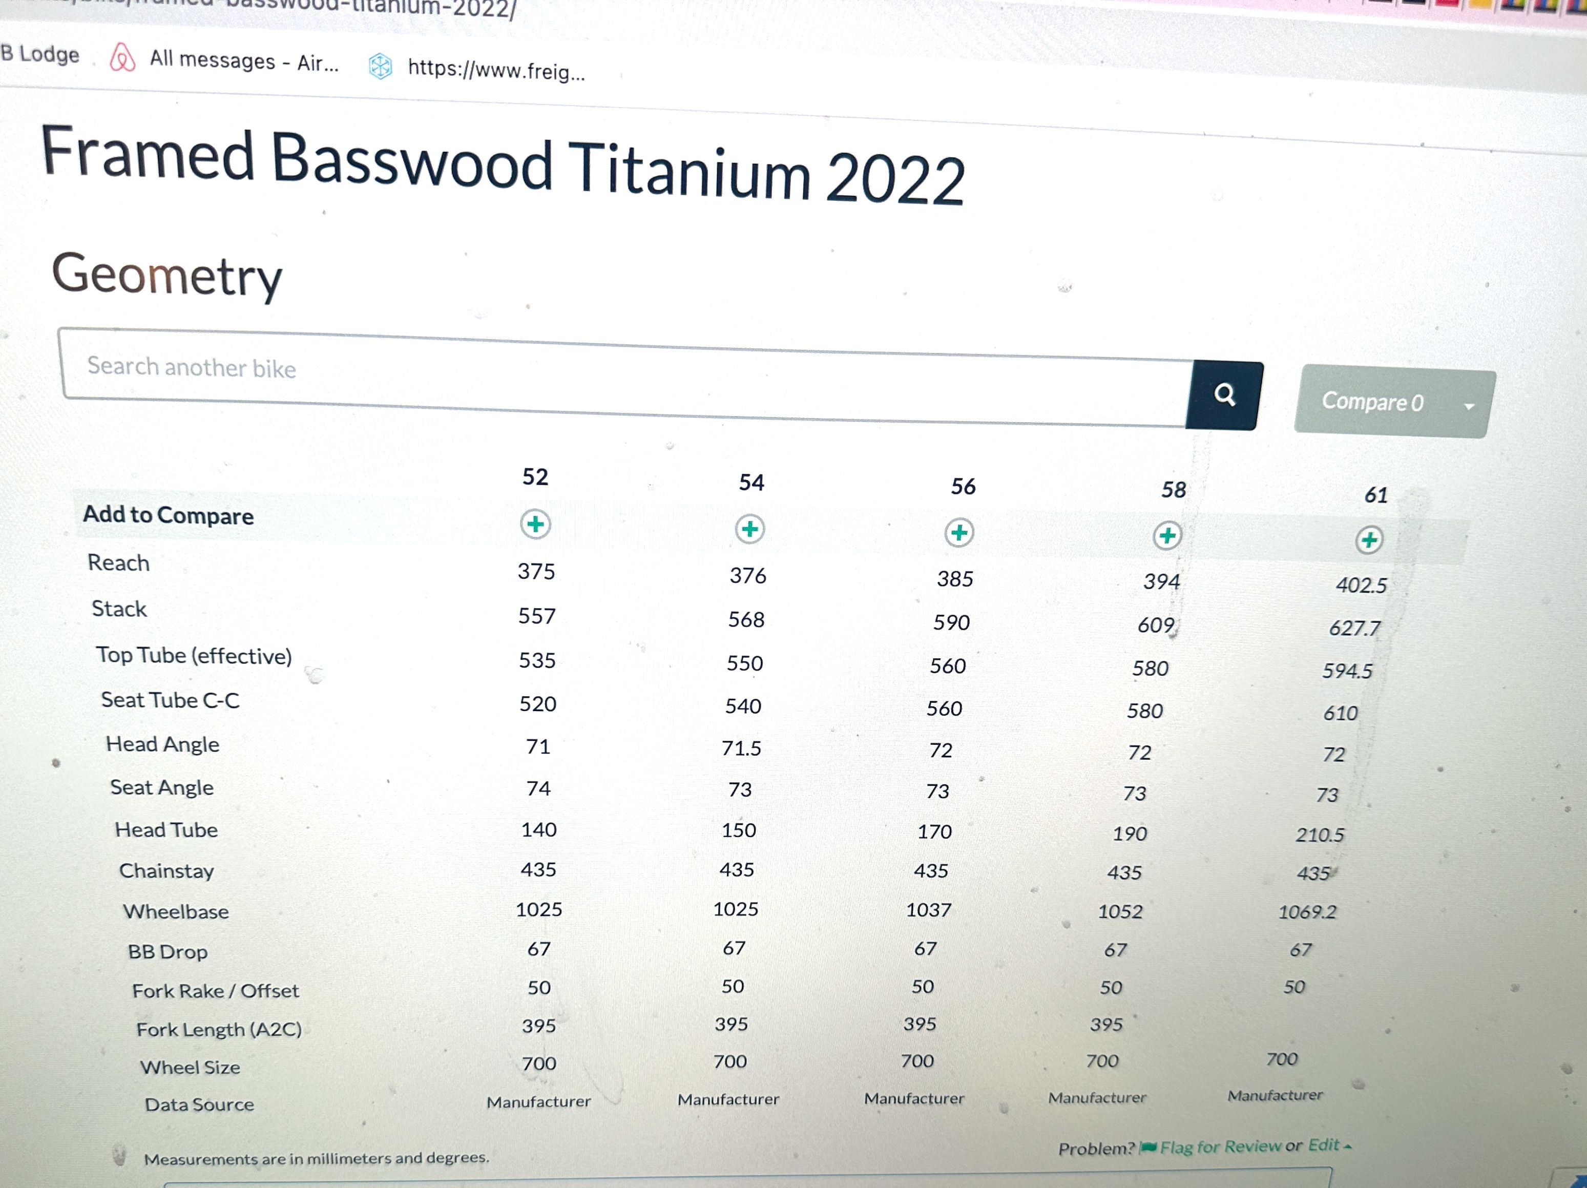The width and height of the screenshot is (1587, 1188).
Task: Click the Reach row label
Action: 118,563
